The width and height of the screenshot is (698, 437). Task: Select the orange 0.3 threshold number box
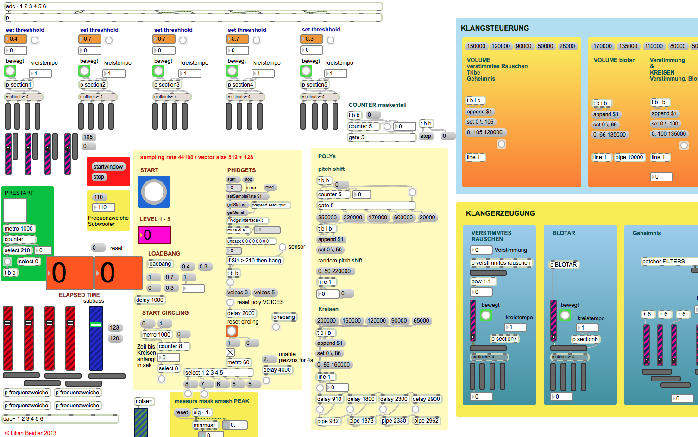click(x=311, y=39)
